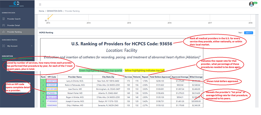Screen dimensions: 261x115
Task: Select Provider Detail menu item
Action: (x=13, y=25)
